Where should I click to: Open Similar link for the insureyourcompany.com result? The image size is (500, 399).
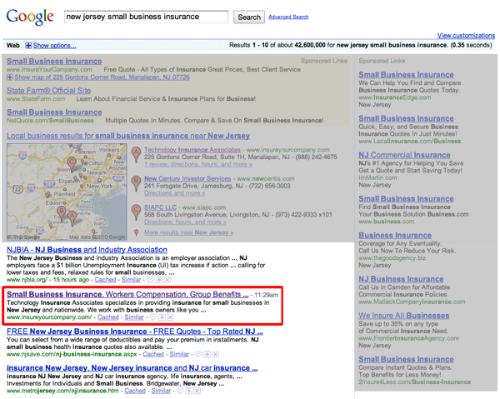point(134,317)
